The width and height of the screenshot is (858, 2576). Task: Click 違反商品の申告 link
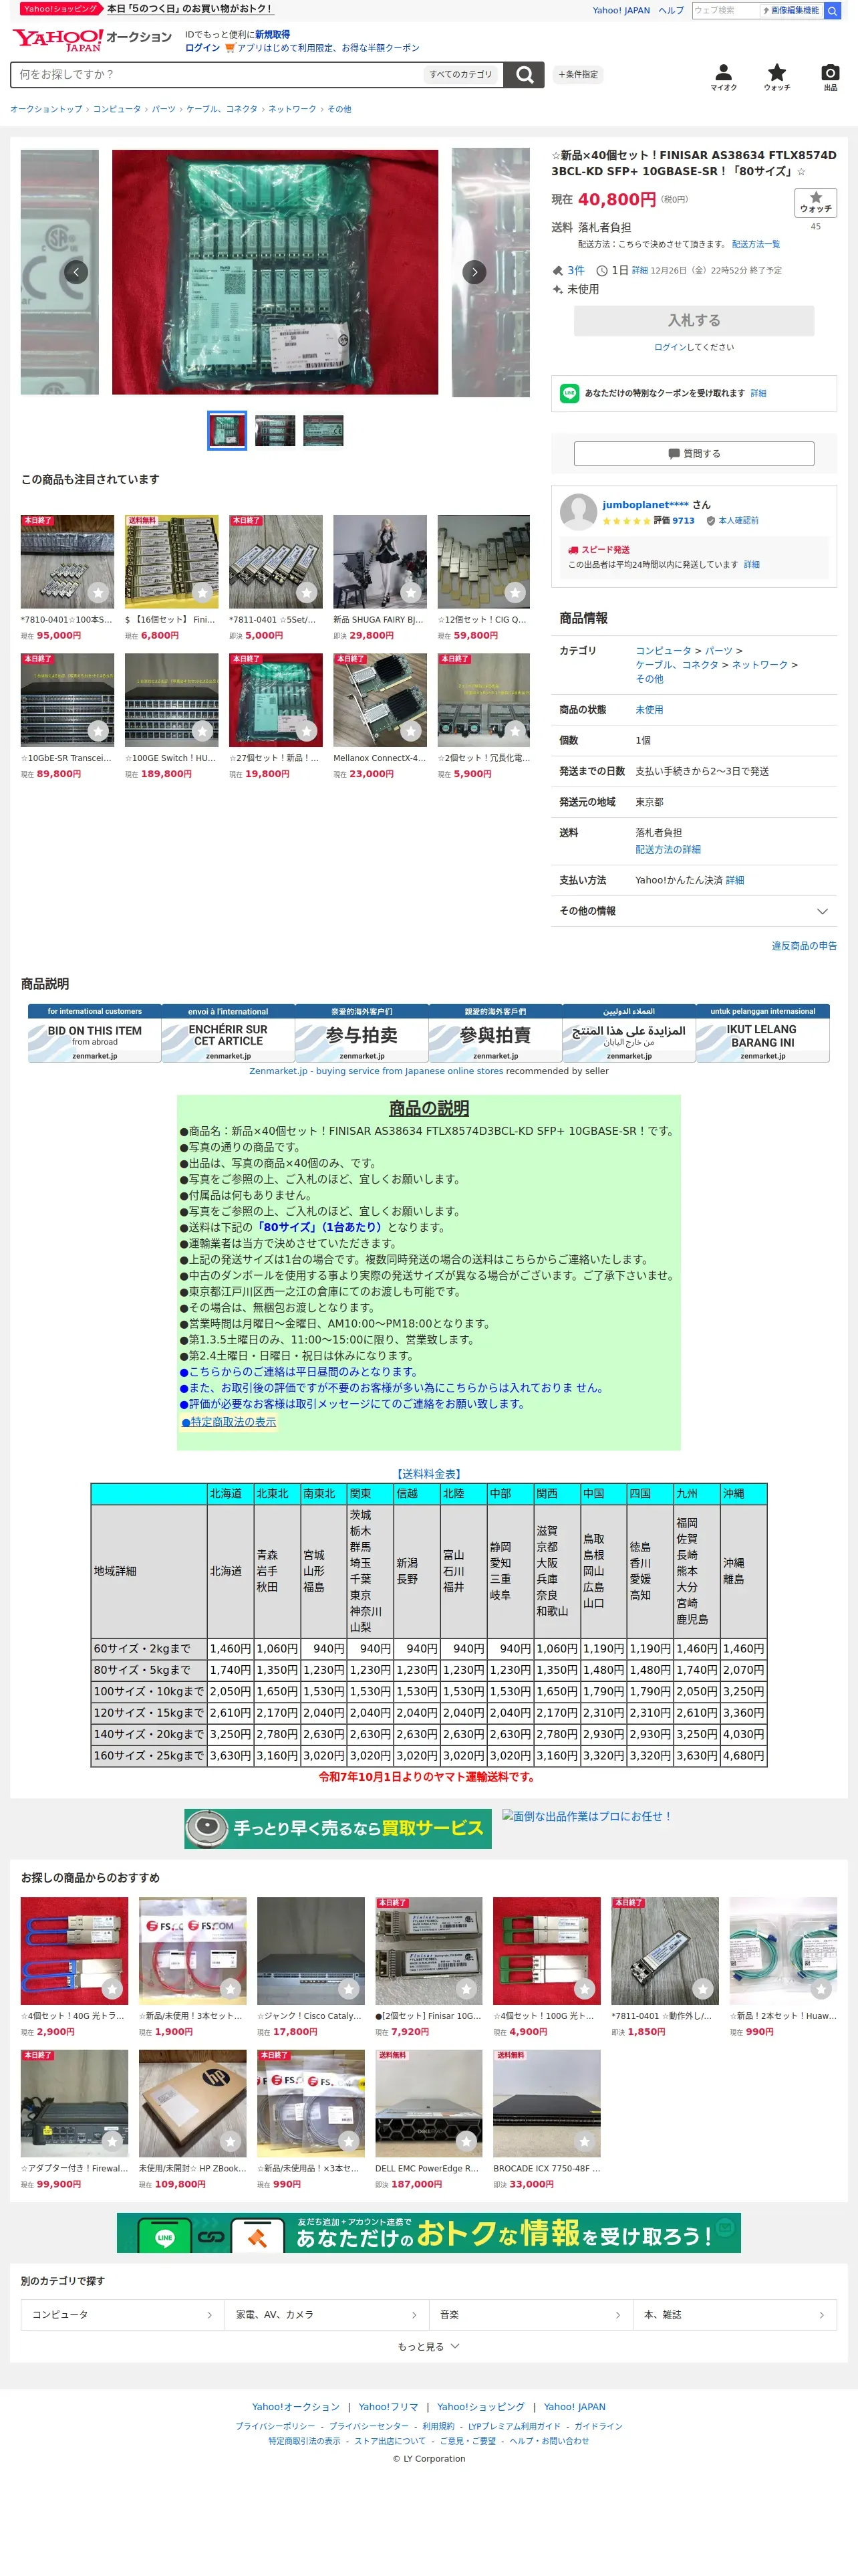tap(803, 946)
